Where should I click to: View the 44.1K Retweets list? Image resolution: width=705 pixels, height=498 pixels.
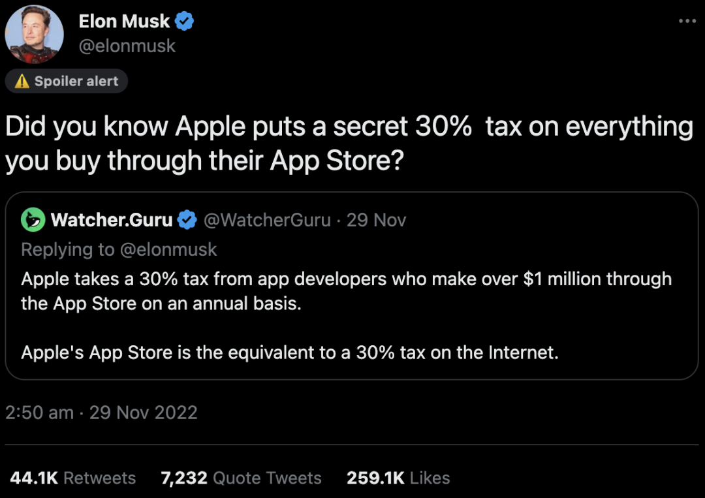[72, 478]
